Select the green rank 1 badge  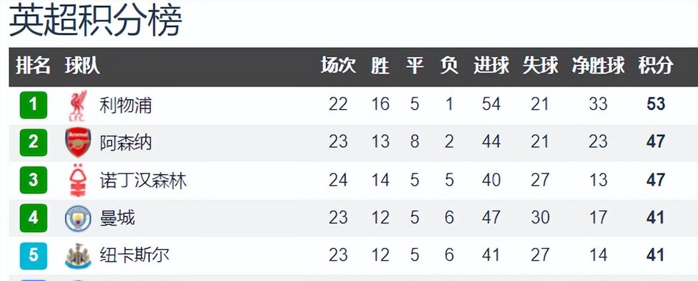tap(33, 105)
